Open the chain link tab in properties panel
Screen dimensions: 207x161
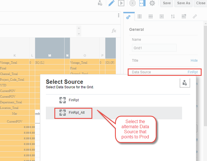pyautogui.click(x=195, y=16)
